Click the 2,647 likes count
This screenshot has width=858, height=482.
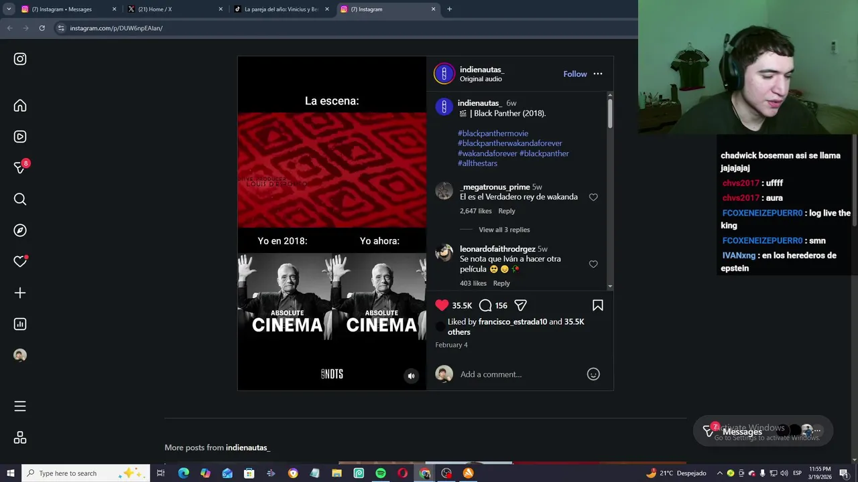[476, 211]
